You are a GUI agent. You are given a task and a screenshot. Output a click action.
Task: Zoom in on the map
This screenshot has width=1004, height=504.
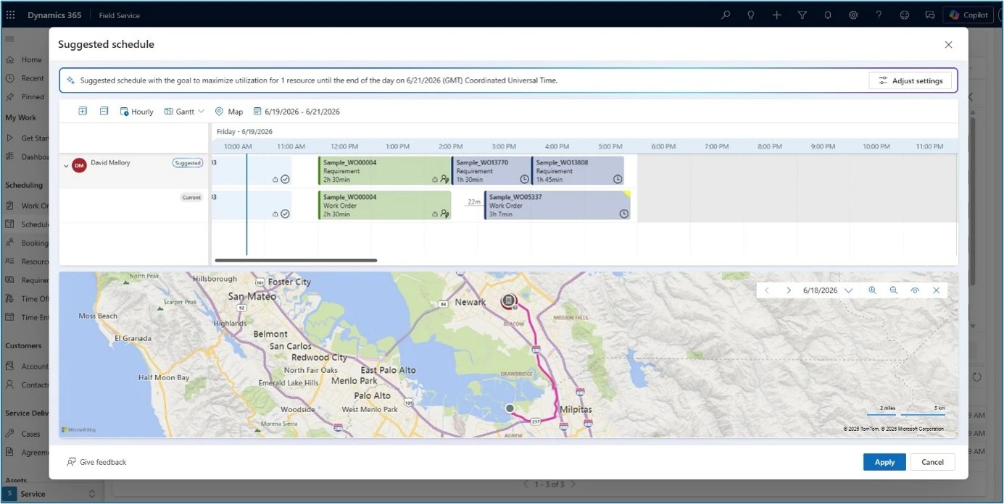pyautogui.click(x=872, y=290)
